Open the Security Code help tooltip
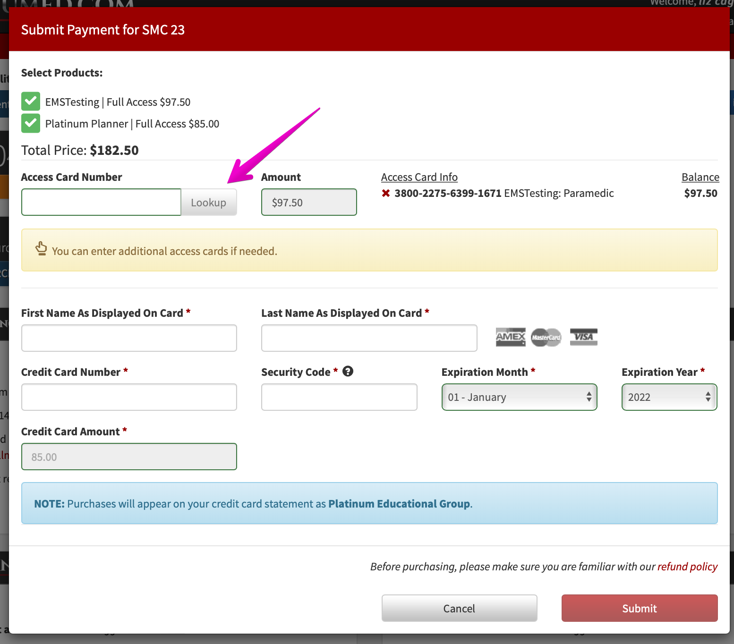The width and height of the screenshot is (734, 644). pyautogui.click(x=348, y=372)
